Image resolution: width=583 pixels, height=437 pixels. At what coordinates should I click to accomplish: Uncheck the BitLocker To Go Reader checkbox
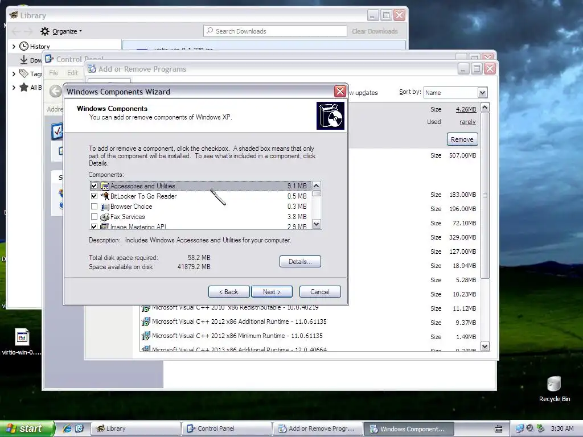[94, 196]
